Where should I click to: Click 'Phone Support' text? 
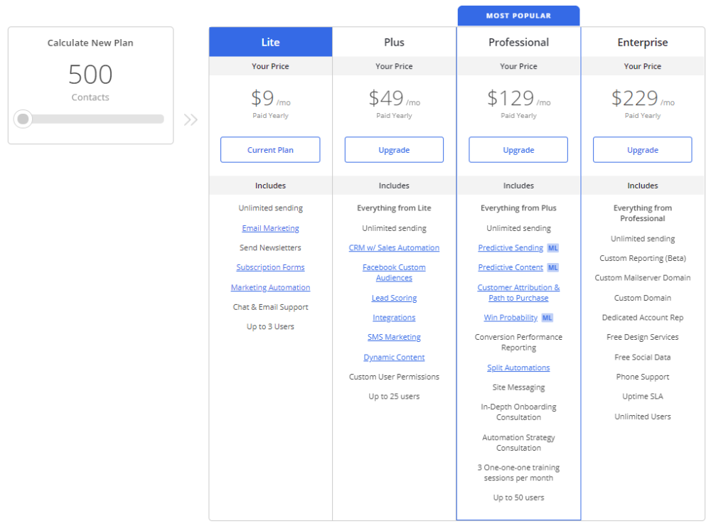643,377
